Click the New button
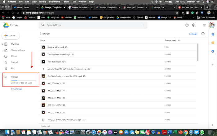217x136 pixels. 11,36
